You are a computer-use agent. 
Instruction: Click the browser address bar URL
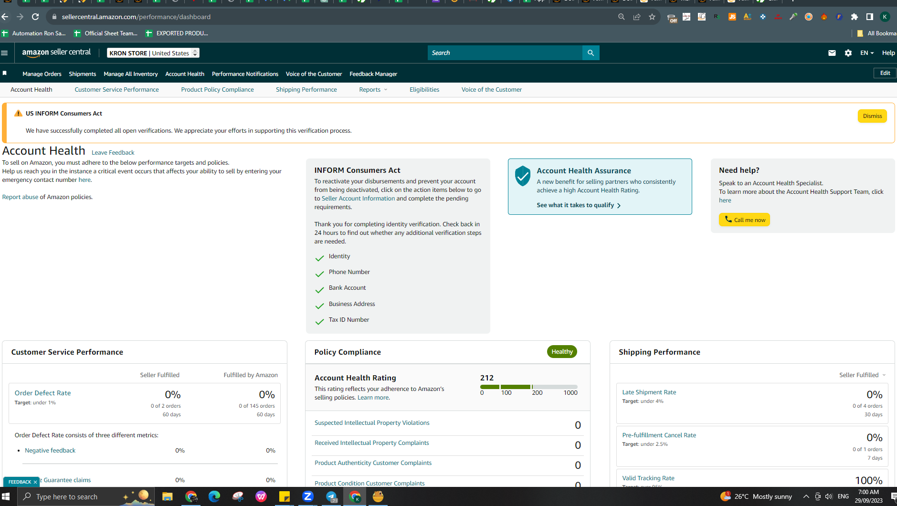[x=136, y=17]
